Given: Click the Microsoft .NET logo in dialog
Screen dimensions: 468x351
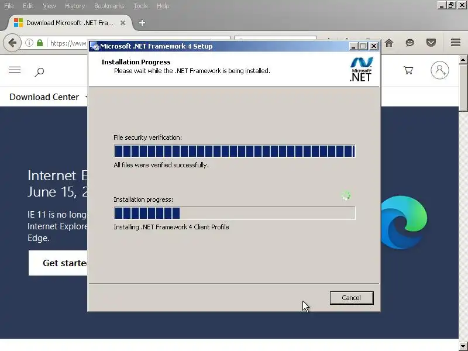Looking at the screenshot, I should [361, 69].
